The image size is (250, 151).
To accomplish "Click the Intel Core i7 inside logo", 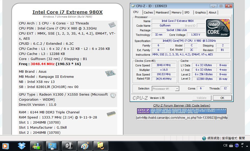I will click(x=218, y=28).
